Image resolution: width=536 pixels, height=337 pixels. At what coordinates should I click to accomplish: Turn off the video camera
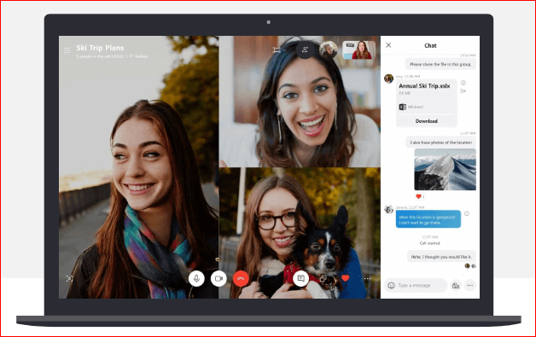click(x=218, y=278)
